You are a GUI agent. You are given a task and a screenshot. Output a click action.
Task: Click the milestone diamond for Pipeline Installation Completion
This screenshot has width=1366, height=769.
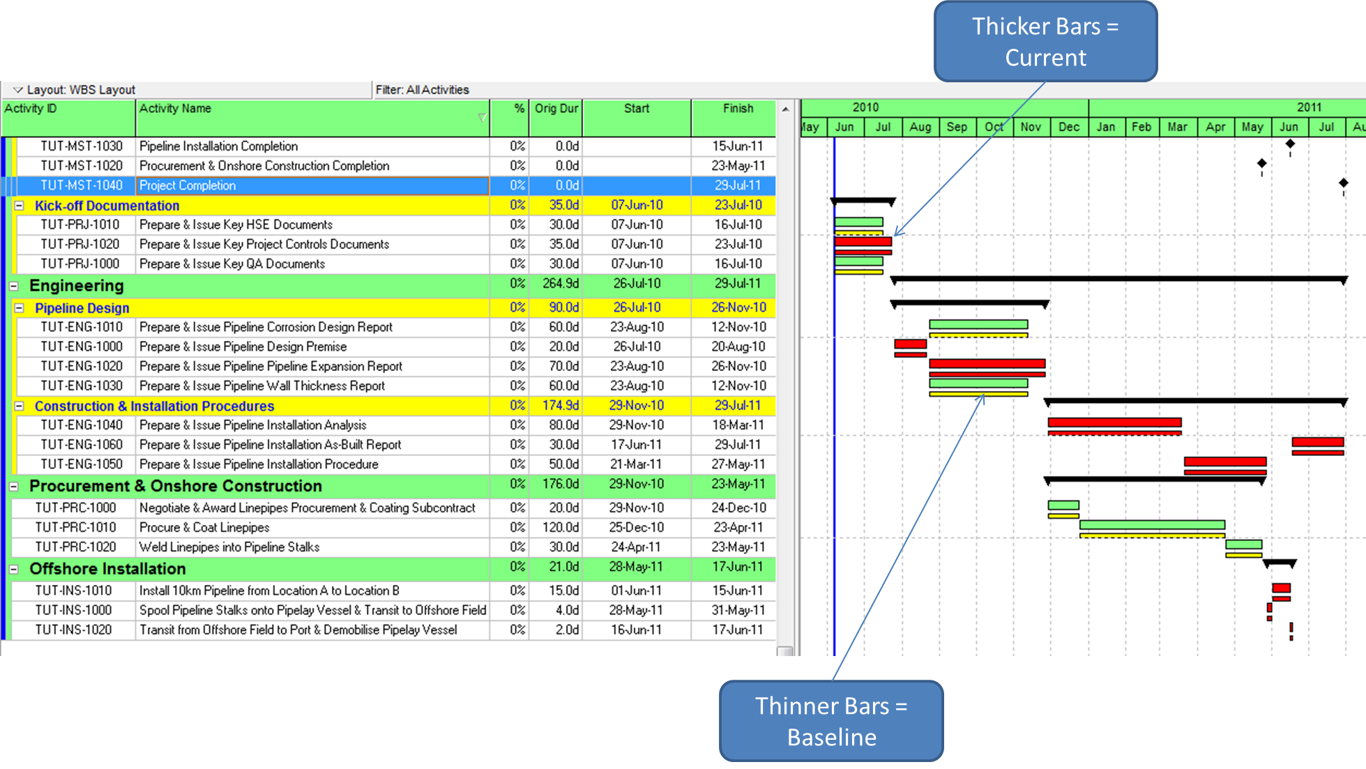(x=1289, y=143)
